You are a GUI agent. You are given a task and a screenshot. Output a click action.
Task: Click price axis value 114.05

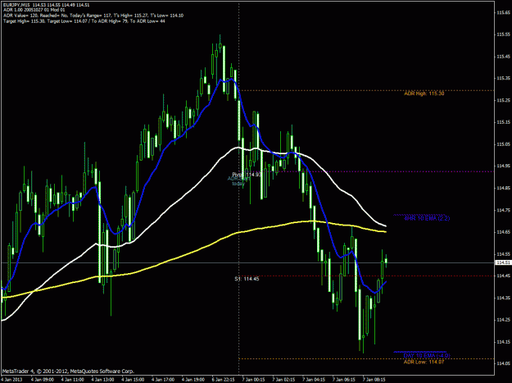[x=503, y=363]
